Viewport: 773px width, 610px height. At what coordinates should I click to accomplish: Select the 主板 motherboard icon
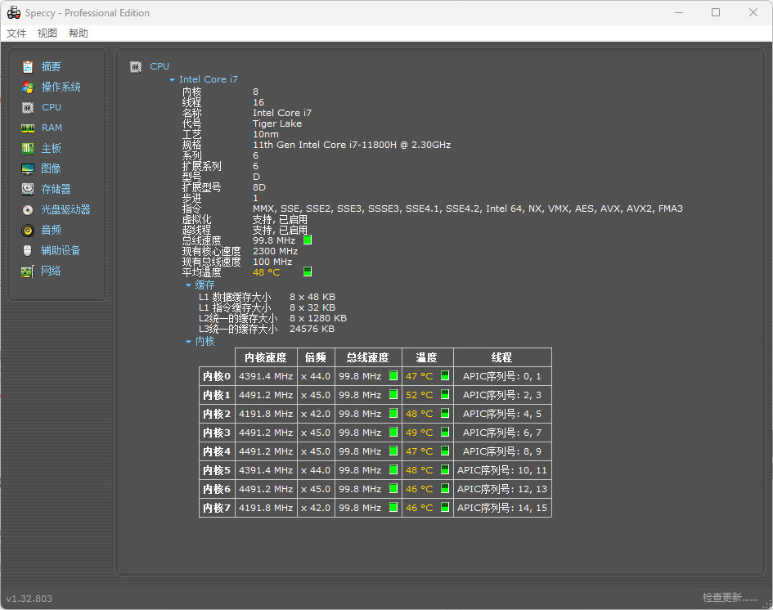[x=28, y=148]
